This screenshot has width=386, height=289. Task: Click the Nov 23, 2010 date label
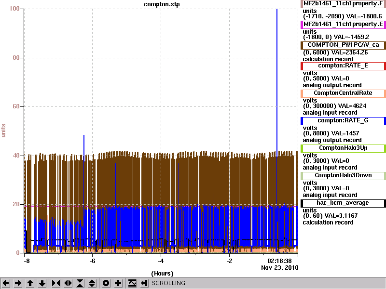(x=280, y=268)
